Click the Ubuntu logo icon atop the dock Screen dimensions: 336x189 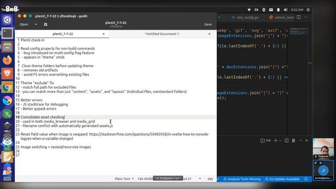click(x=7, y=20)
